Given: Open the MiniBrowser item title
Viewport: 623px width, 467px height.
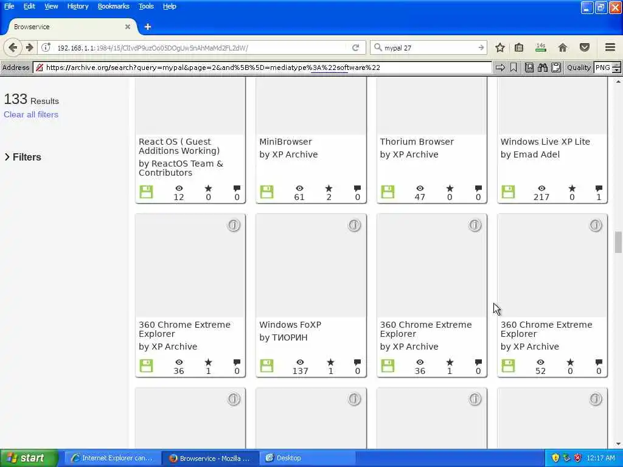Looking at the screenshot, I should click(285, 142).
